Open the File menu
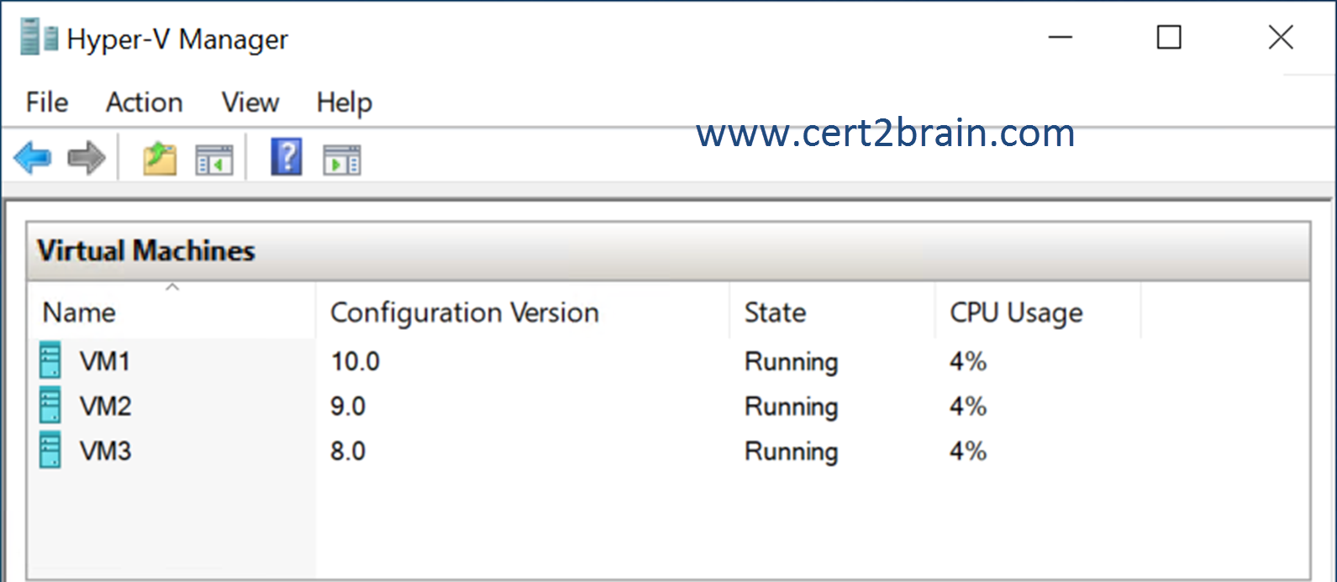This screenshot has width=1337, height=582. point(47,102)
